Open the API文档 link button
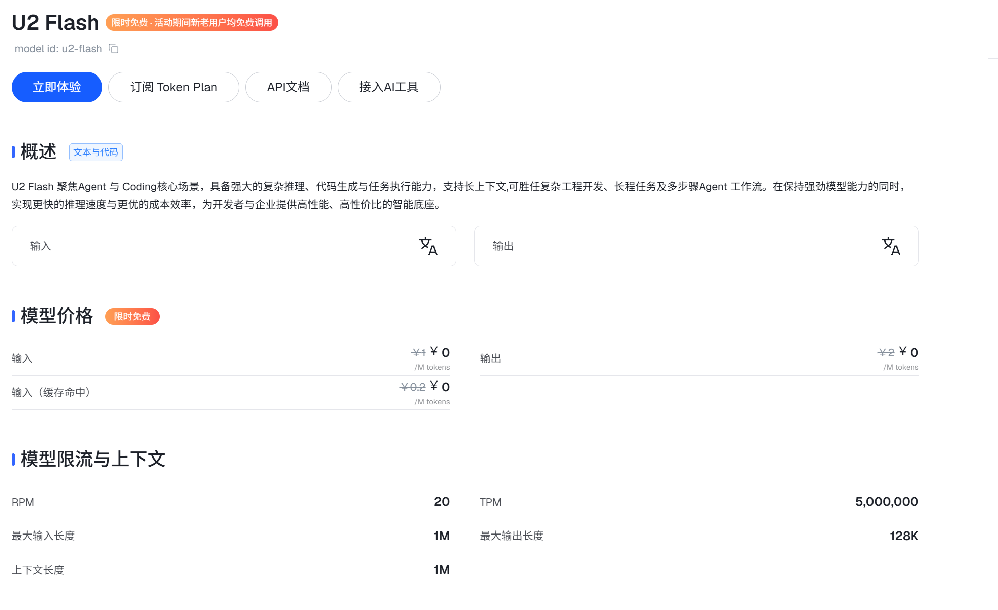This screenshot has height=610, width=998. click(x=288, y=87)
